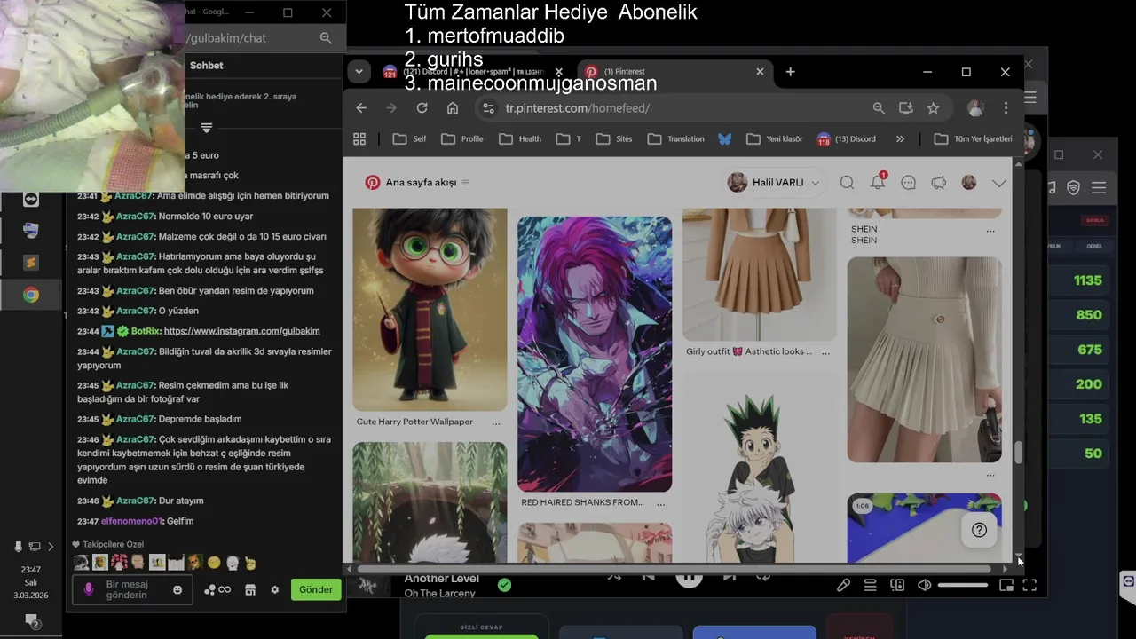1136x639 pixels.
Task: Open Chrome three-dot menu
Action: click(x=1006, y=108)
